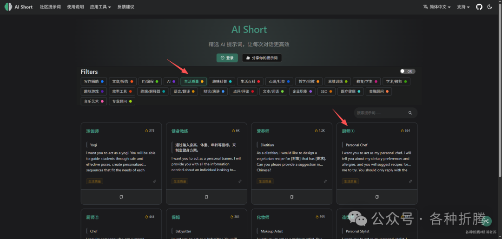The height and width of the screenshot is (239, 502).
Task: Toggle the 终端/解释器 filter tag
Action: click(153, 91)
